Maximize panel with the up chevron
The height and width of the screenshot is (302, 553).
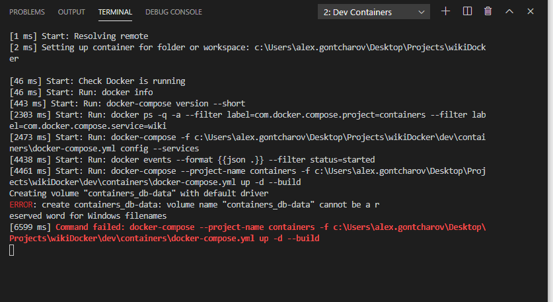pyautogui.click(x=509, y=11)
